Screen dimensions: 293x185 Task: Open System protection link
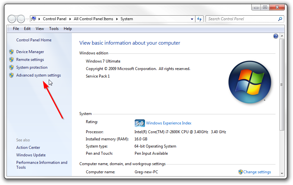point(32,67)
